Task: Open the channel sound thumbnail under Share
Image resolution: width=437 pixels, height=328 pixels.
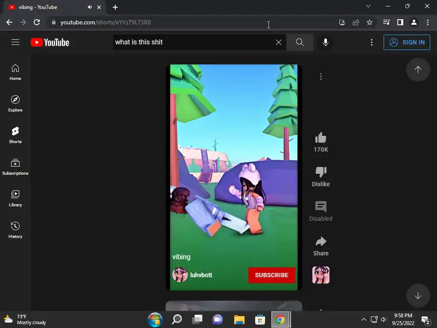Action: (321, 275)
